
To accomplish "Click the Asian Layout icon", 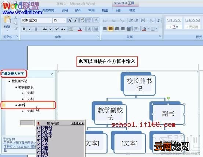I will point(144,20).
